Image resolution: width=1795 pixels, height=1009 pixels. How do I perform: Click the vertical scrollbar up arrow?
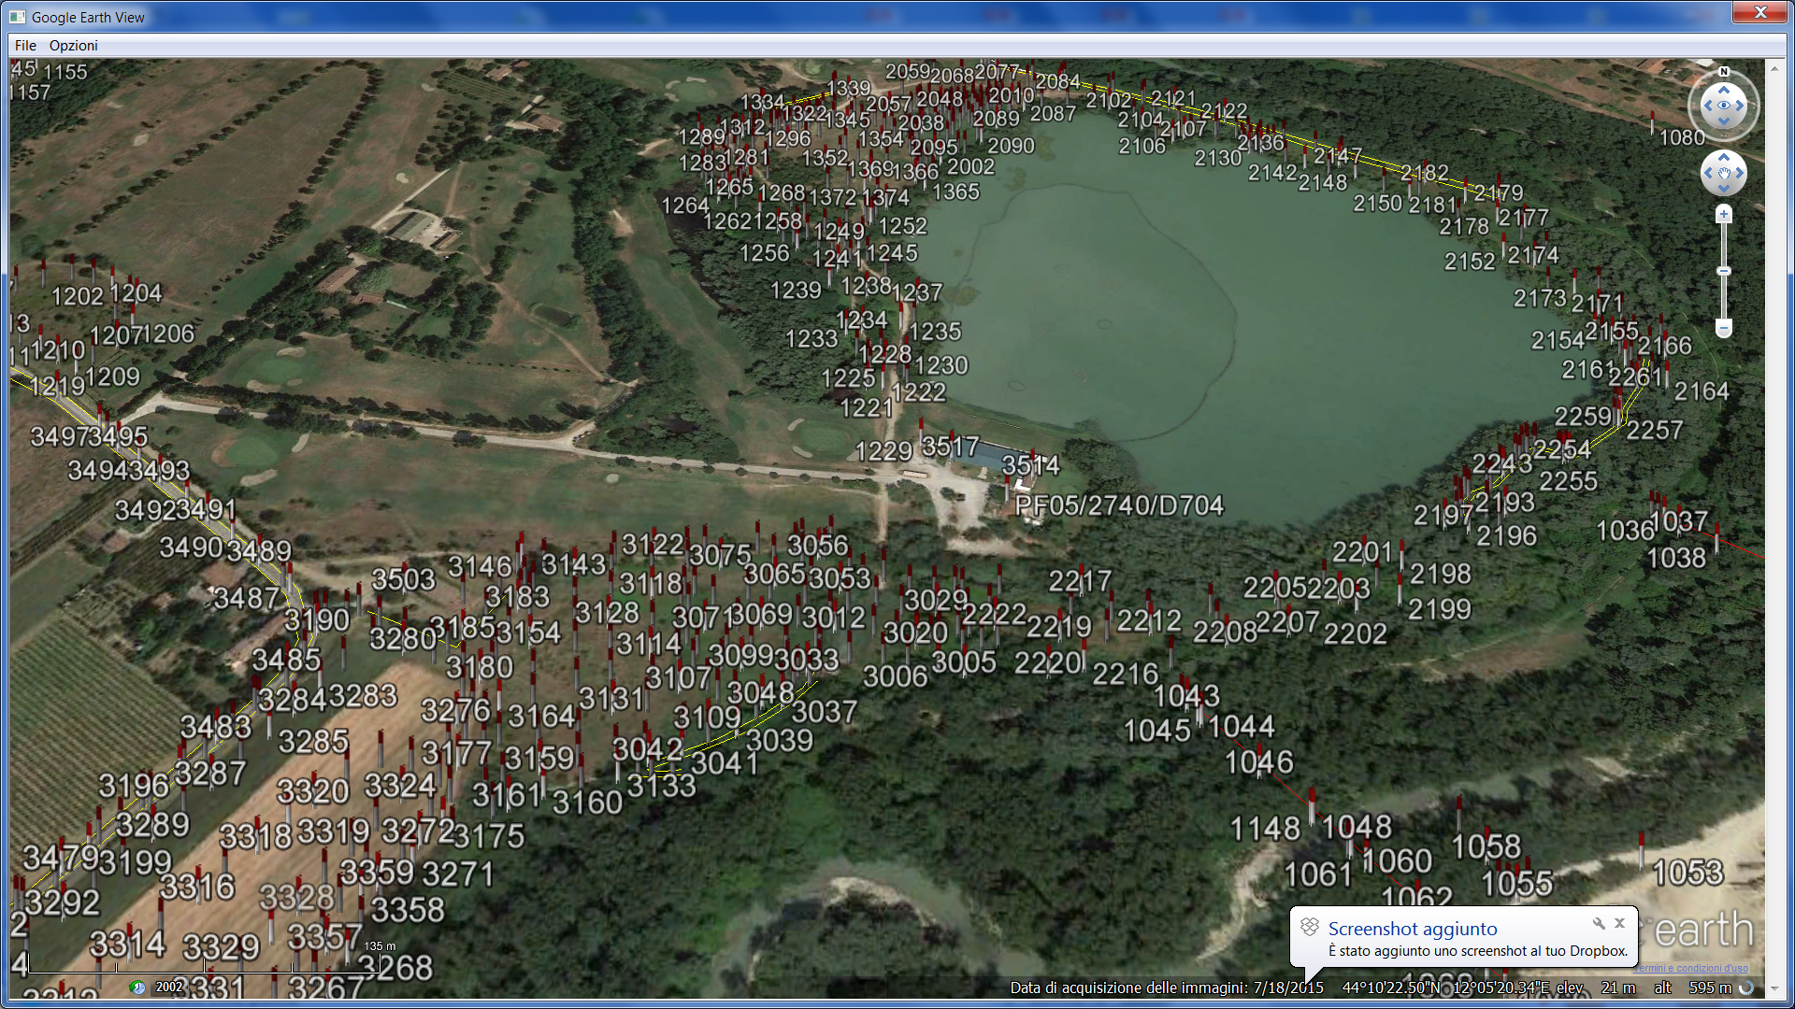tap(1773, 67)
